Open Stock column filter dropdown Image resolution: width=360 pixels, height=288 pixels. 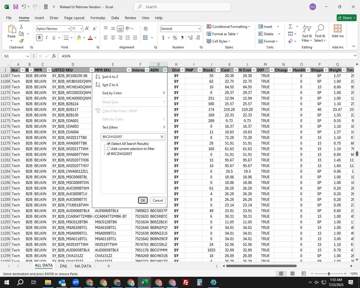coord(217,70)
